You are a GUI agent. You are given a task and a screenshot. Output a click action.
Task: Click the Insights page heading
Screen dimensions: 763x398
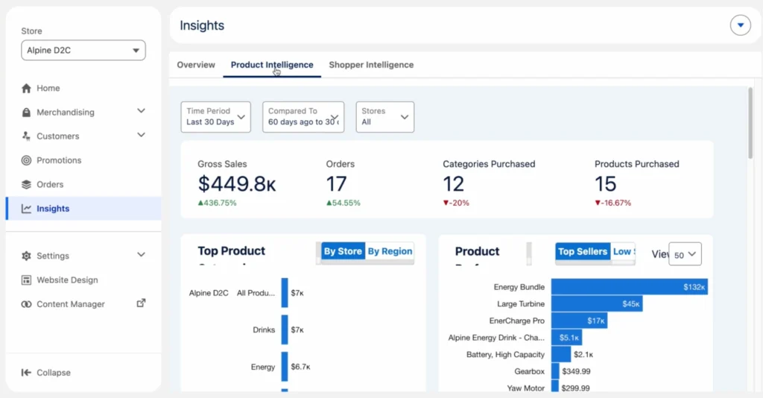[202, 25]
